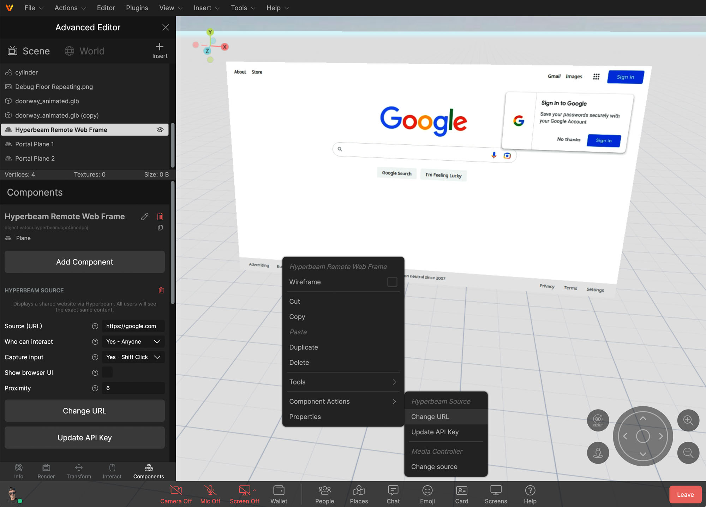
Task: Open the Insert menu in top bar
Action: click(207, 8)
